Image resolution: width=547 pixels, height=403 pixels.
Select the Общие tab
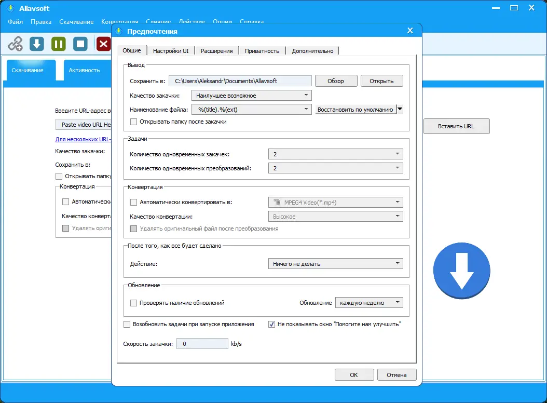[x=132, y=50]
